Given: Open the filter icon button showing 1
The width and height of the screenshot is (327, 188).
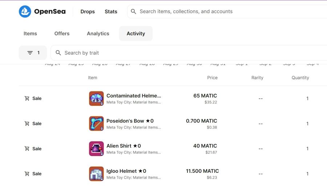Looking at the screenshot, I should (x=33, y=53).
